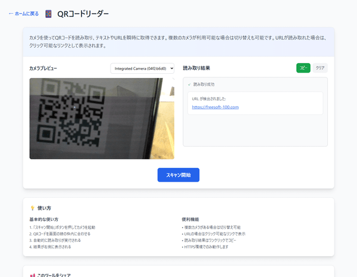Click the blue description banner text

(178, 41)
